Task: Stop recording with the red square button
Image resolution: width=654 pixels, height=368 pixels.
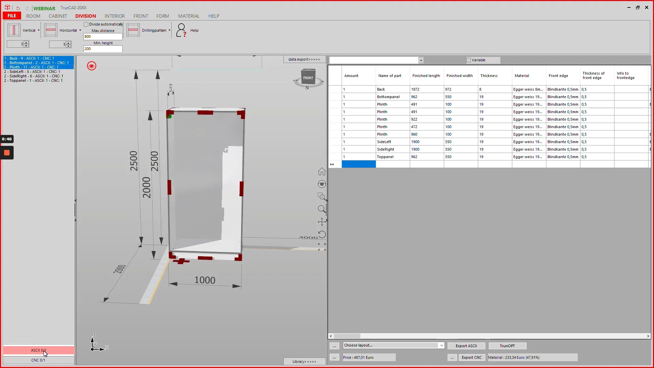Action: point(7,153)
